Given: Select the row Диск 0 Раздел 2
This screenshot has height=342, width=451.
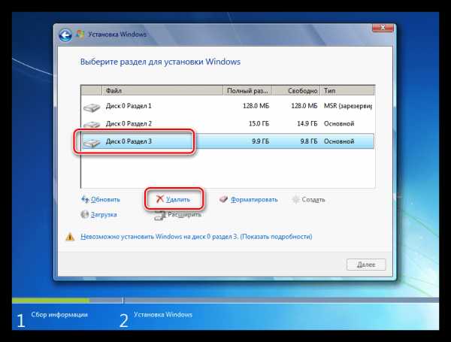Looking at the screenshot, I should pos(228,124).
